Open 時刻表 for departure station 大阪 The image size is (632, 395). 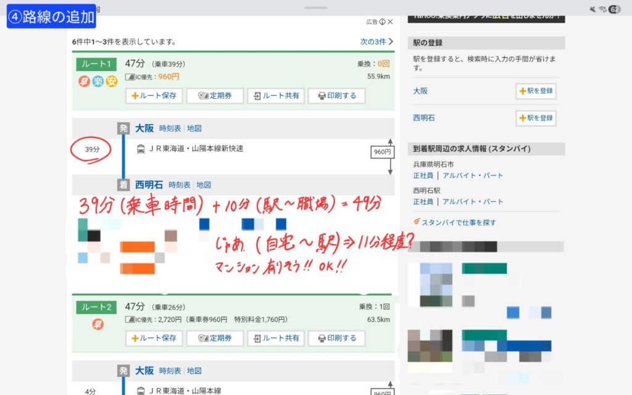171,128
